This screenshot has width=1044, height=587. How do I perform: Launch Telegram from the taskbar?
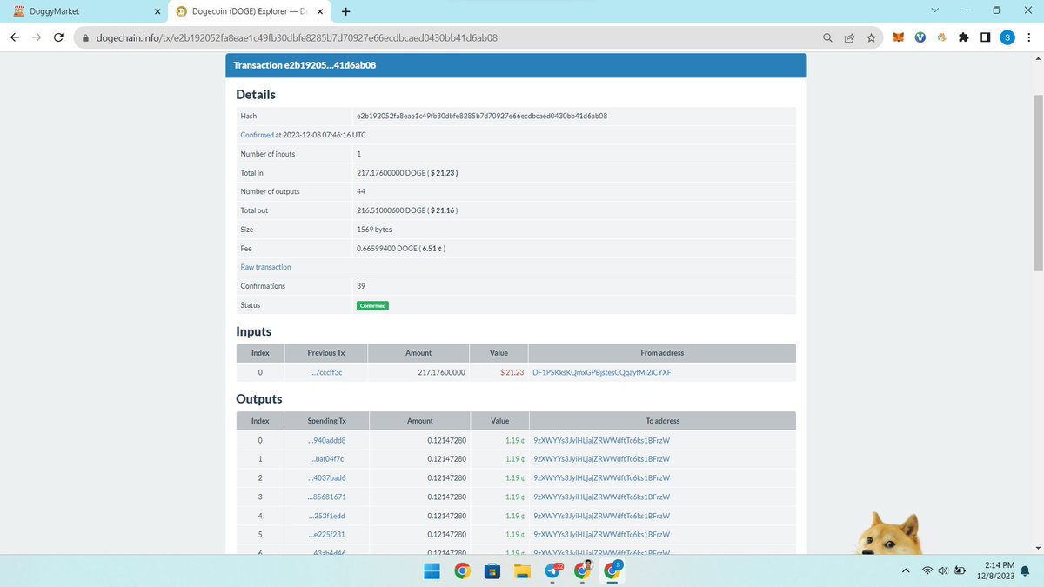click(x=552, y=571)
